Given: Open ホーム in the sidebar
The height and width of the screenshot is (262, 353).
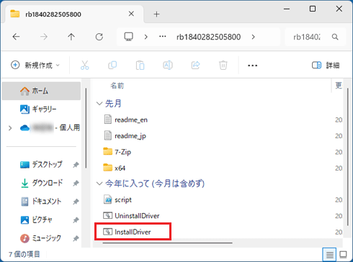Looking at the screenshot, I should tap(41, 91).
